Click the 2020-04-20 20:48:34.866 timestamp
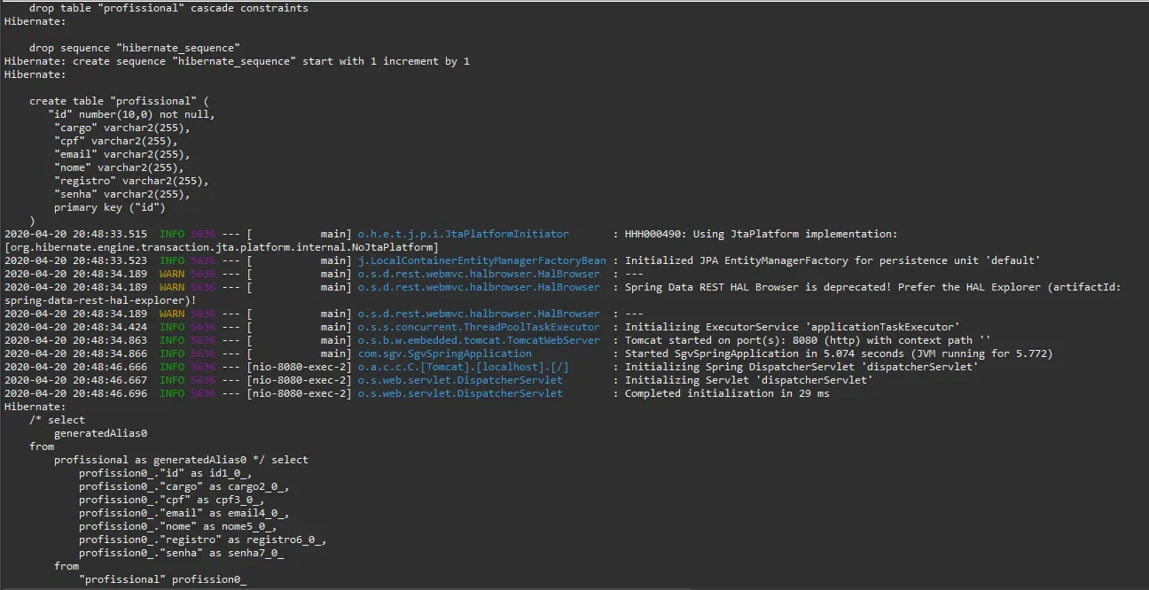Screen dimensions: 1149x590 click(76, 353)
